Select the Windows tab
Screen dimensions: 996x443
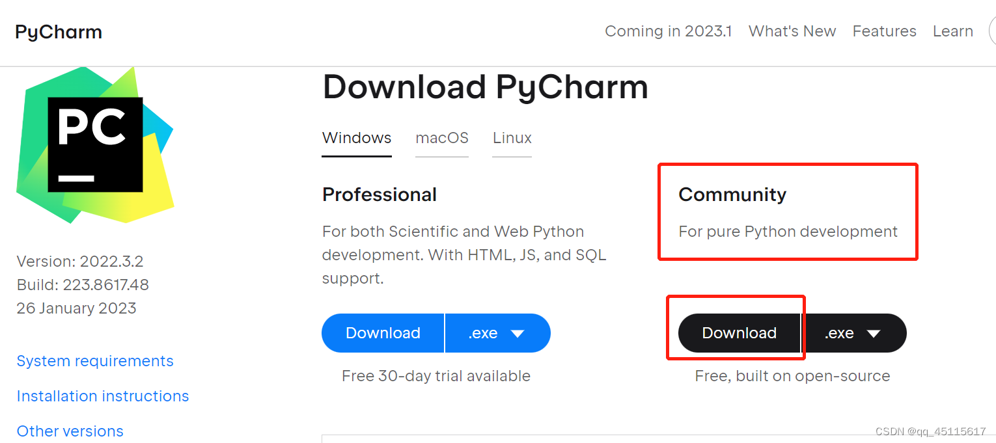click(x=356, y=138)
